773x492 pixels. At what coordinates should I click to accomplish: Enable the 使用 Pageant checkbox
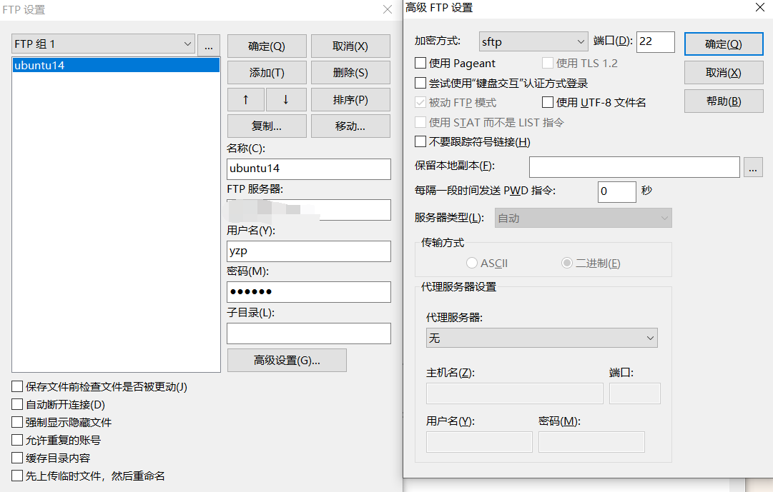[x=420, y=63]
